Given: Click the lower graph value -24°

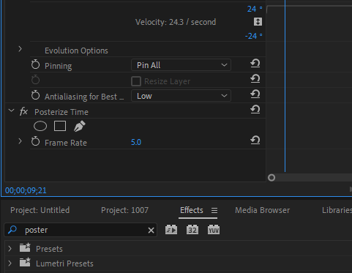Looking at the screenshot, I should point(254,36).
